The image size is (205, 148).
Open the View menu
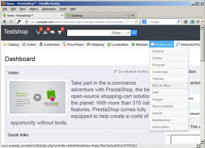[x=23, y=9]
